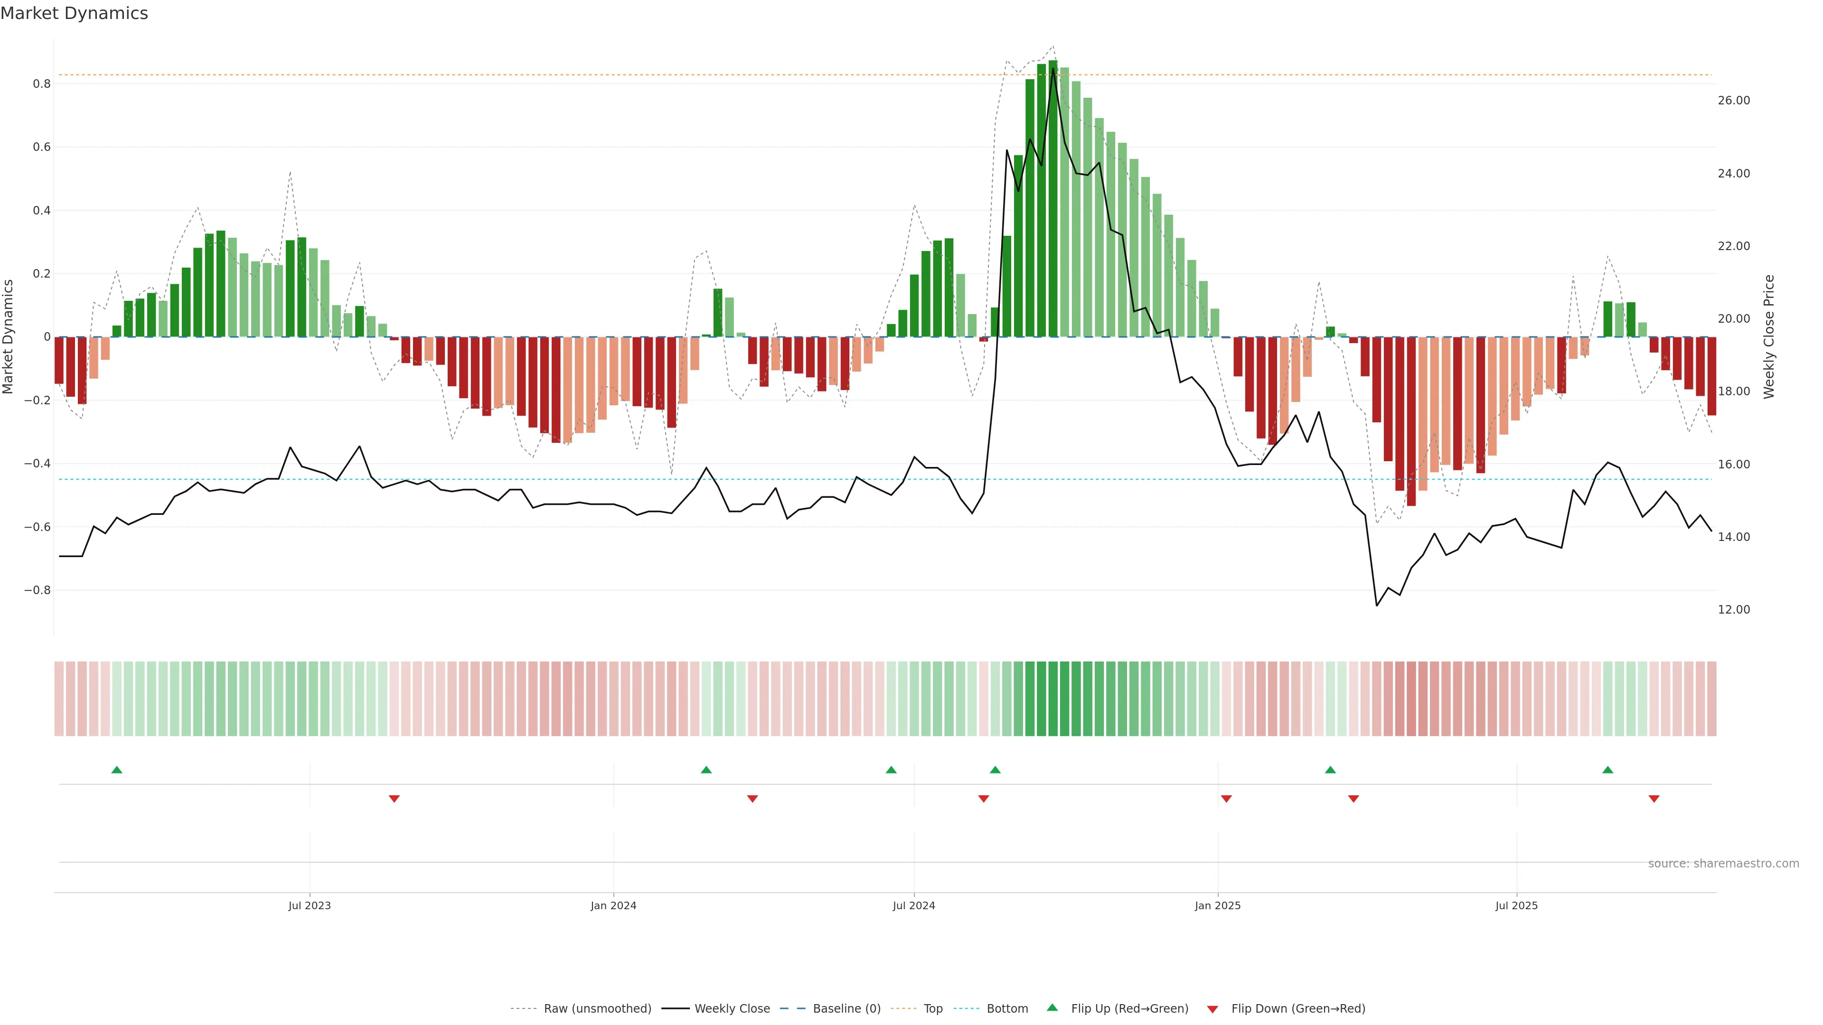The image size is (1823, 1025).
Task: Toggle the Baseline (0) legend entry
Action: [846, 1009]
